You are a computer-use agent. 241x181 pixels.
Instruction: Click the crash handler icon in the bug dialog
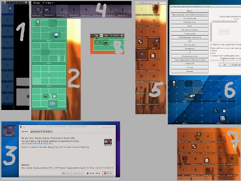(x=108, y=142)
